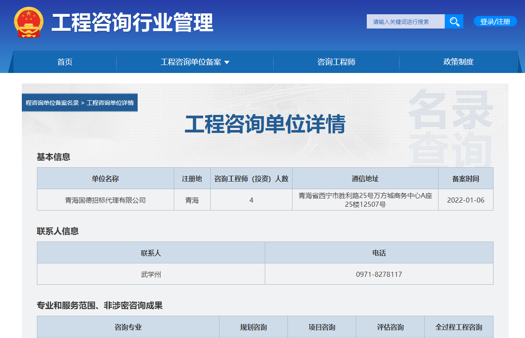
Task: Click the filing date 2022-01-06 cell
Action: pyautogui.click(x=465, y=200)
